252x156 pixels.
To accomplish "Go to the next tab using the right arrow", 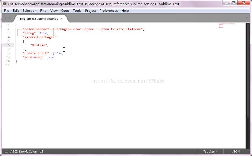I will (10, 18).
